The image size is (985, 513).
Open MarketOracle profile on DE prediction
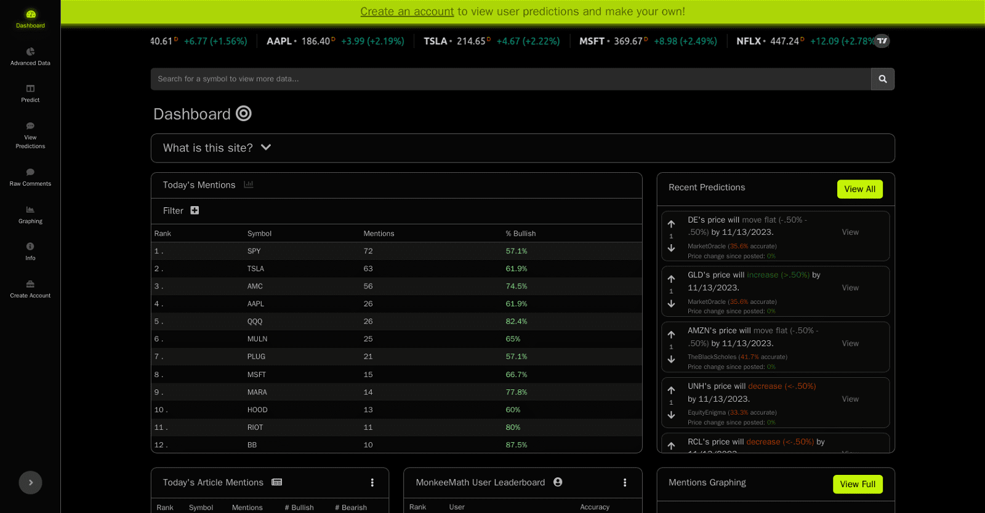(x=707, y=247)
